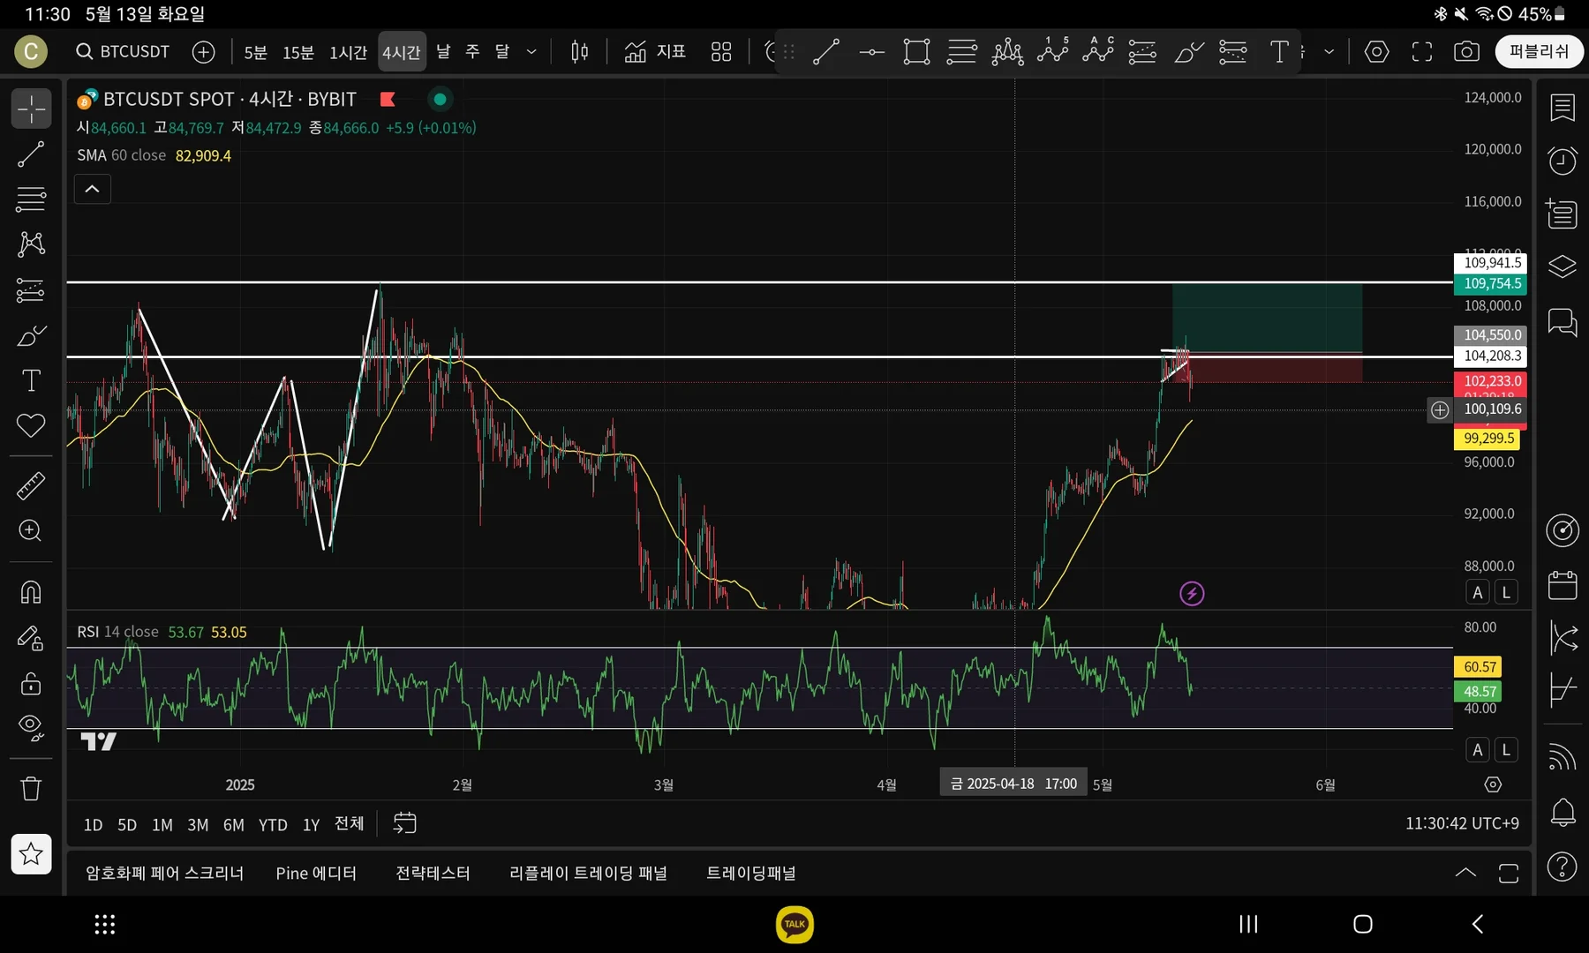Switch to the 전략테스터 tab

(x=433, y=873)
